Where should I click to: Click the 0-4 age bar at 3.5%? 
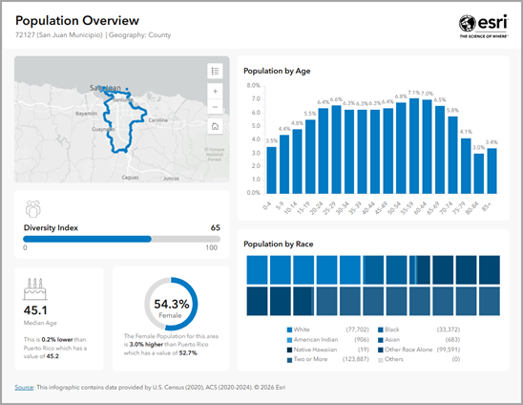[271, 170]
